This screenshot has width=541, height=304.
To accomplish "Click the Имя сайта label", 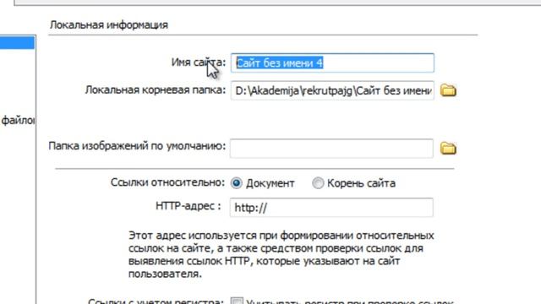I will tap(199, 62).
